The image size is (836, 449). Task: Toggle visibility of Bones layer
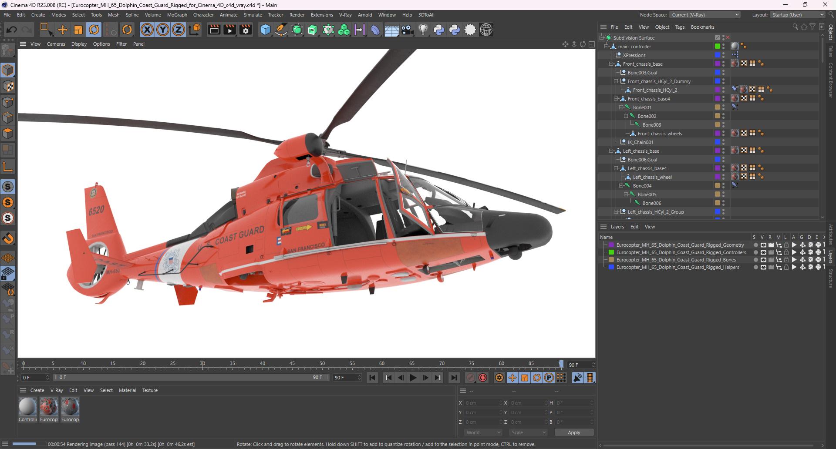click(763, 260)
